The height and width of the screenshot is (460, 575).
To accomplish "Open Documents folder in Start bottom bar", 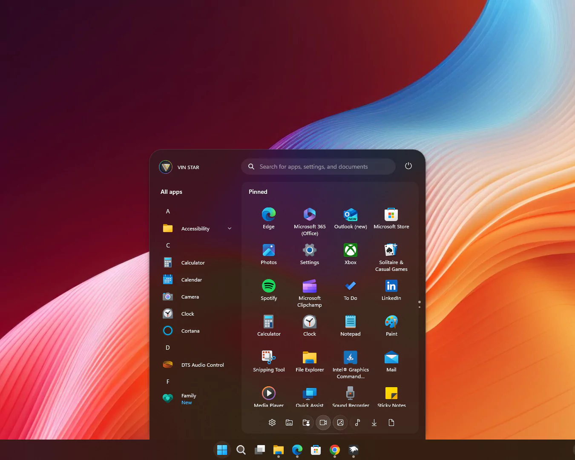I will tap(391, 423).
